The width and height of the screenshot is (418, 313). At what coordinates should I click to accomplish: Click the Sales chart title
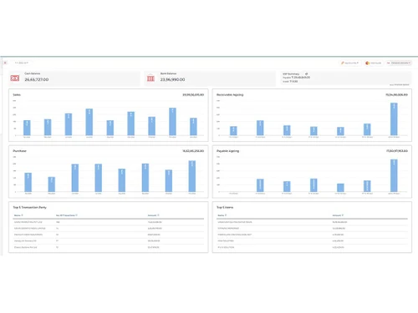click(17, 95)
